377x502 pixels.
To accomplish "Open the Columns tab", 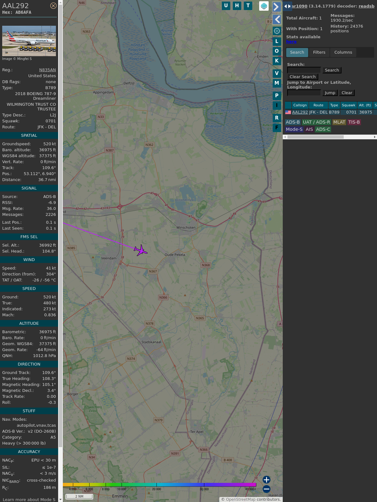I will (x=343, y=52).
